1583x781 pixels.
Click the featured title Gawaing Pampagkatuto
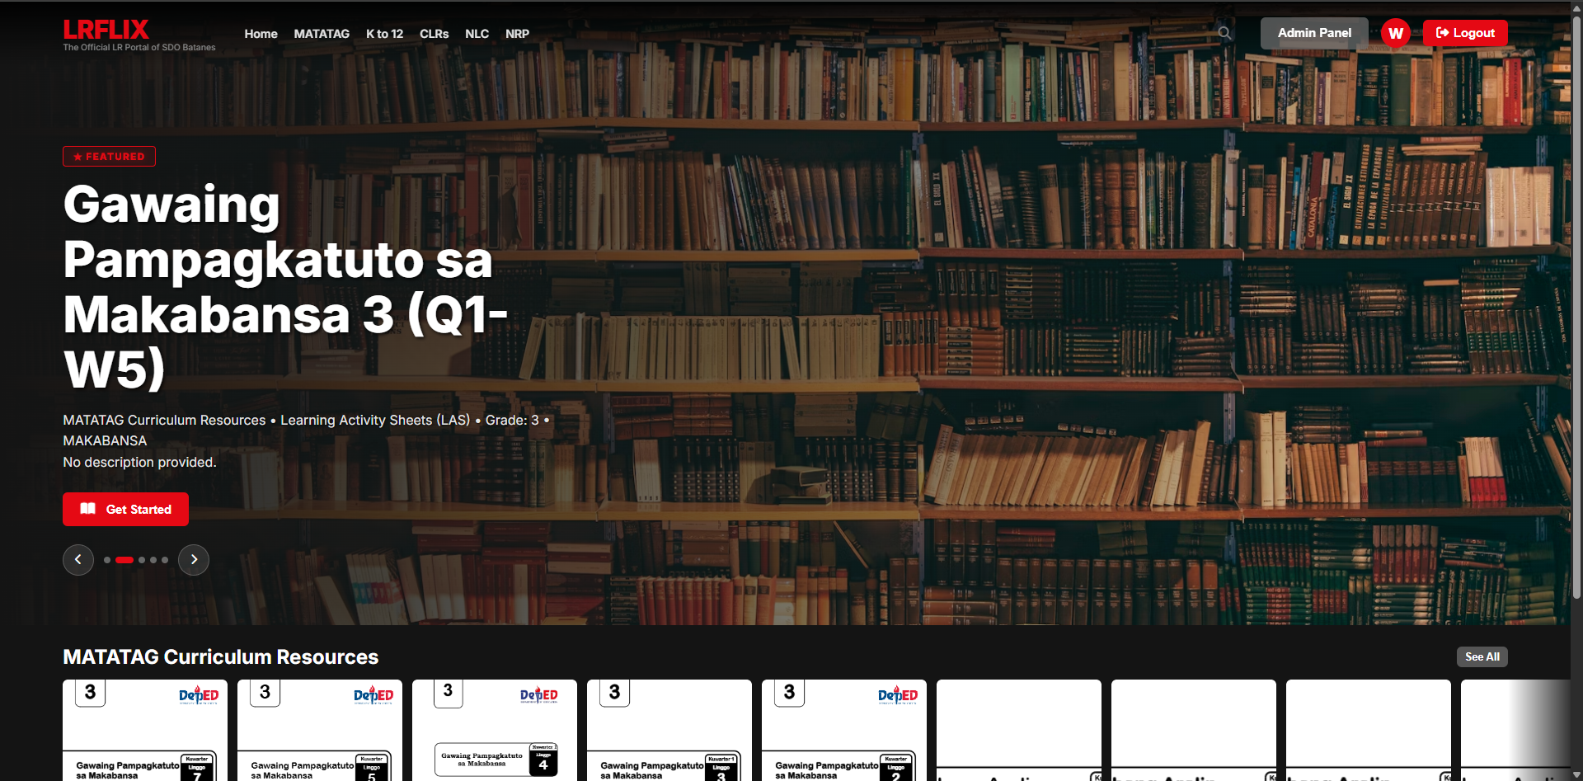(x=285, y=286)
